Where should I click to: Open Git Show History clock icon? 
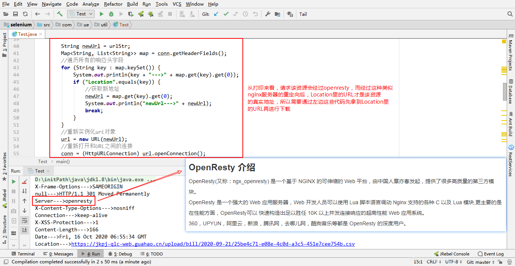245,14
